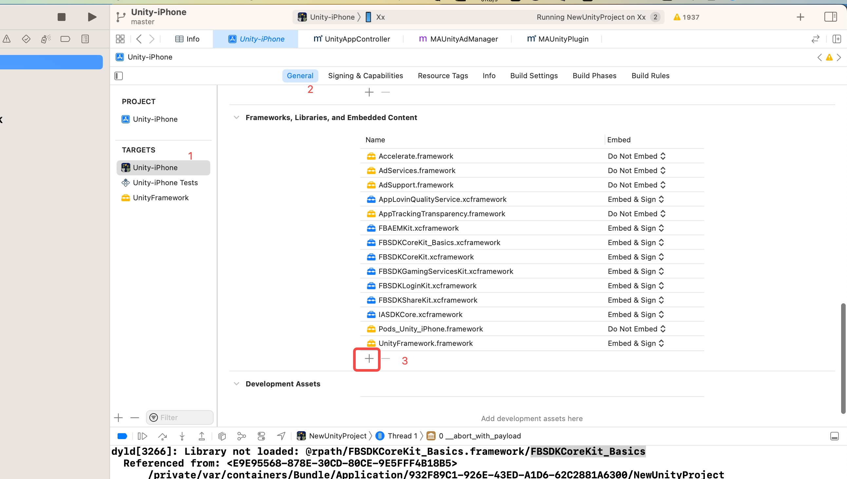847x479 pixels.
Task: Click the 1937 warnings indicator
Action: point(686,17)
